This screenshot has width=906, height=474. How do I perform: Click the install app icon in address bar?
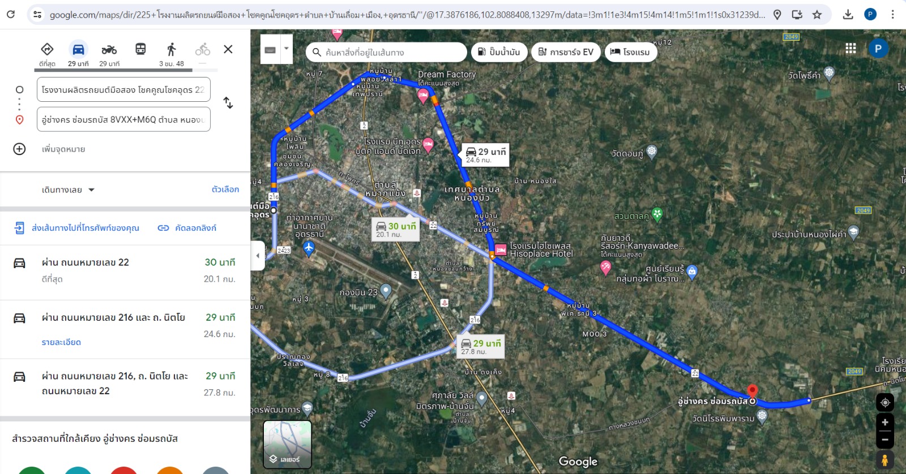(797, 15)
